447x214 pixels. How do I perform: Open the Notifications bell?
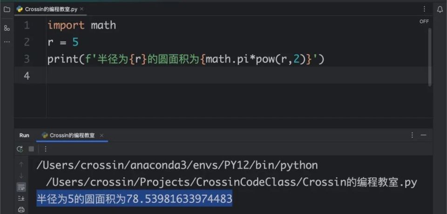(440, 9)
